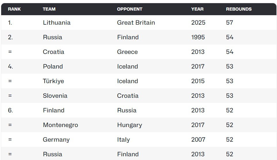
Task: Click the 2025 year cell
Action: point(198,23)
